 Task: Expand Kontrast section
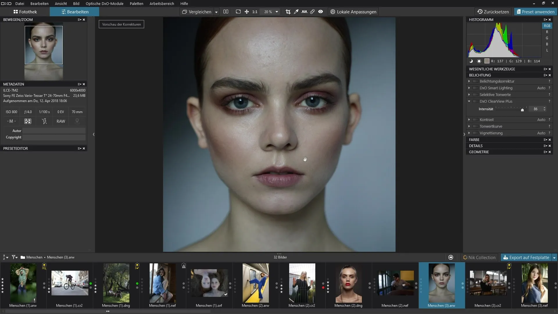(469, 119)
